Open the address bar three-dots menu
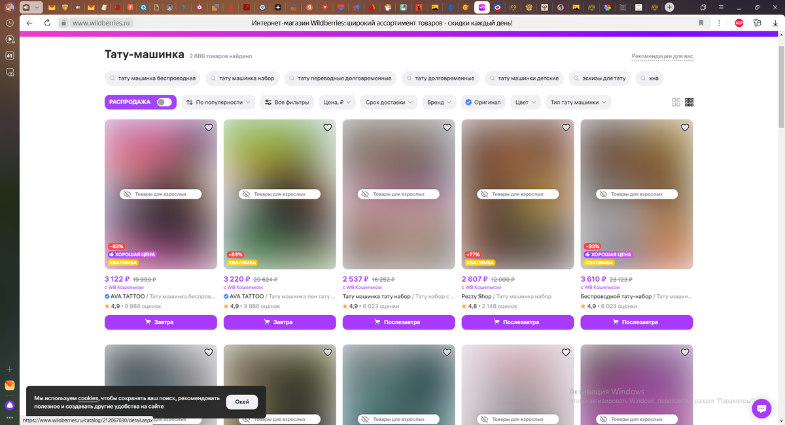 click(720, 23)
